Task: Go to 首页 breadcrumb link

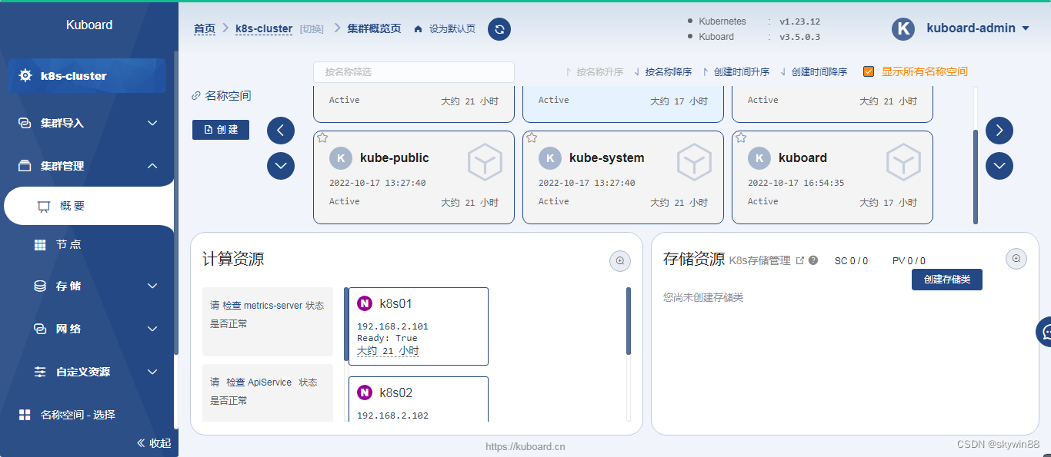Action: (x=205, y=28)
